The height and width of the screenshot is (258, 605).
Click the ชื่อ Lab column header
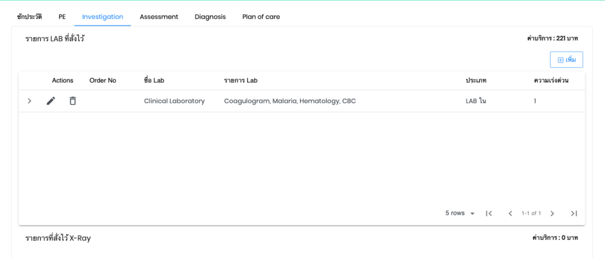pos(154,80)
